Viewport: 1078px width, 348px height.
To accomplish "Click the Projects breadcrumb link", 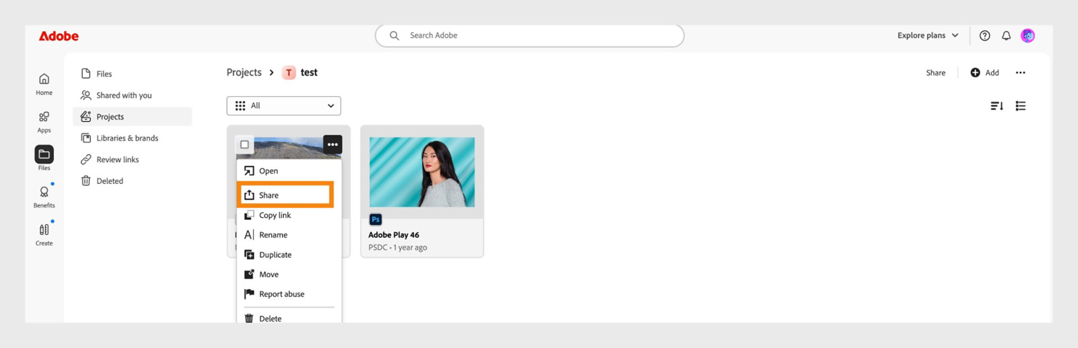I will tap(244, 72).
